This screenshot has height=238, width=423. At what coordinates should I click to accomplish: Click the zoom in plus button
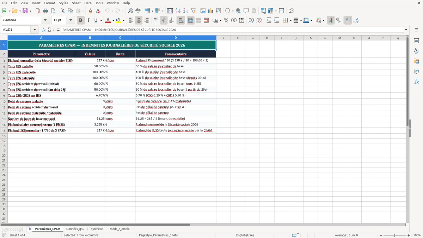coord(409,235)
